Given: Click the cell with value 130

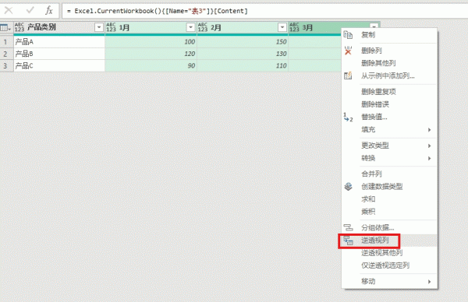Looking at the screenshot, I should tap(243, 54).
